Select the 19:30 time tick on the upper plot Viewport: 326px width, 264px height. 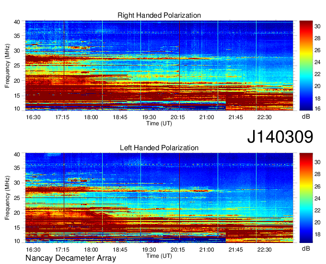(149, 117)
